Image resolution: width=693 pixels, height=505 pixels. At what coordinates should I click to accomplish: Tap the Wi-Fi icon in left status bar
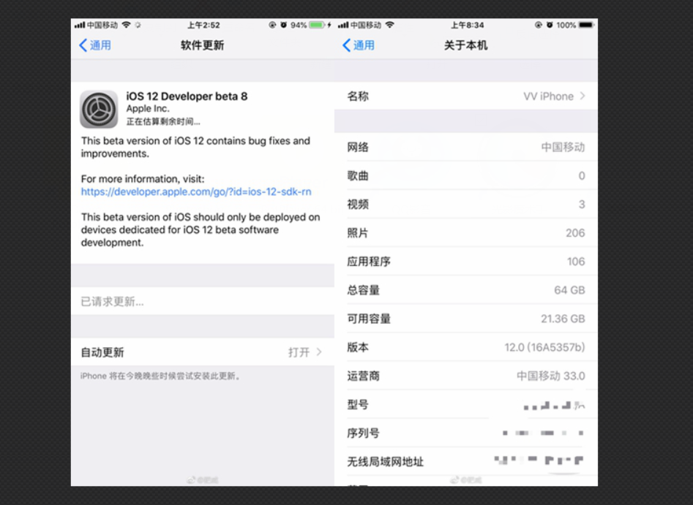pos(126,25)
